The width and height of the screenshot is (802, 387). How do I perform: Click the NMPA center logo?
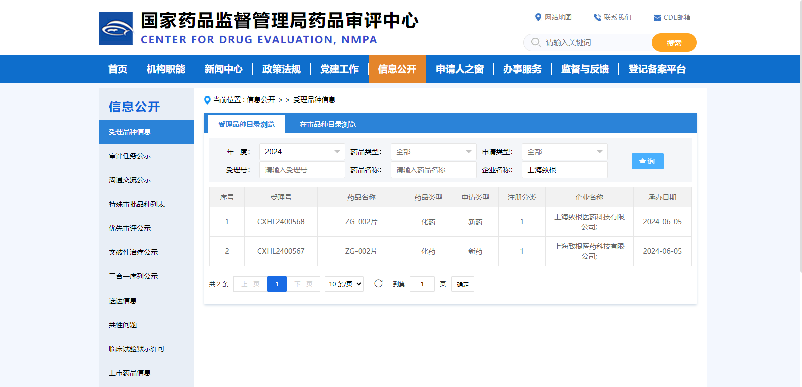point(116,29)
